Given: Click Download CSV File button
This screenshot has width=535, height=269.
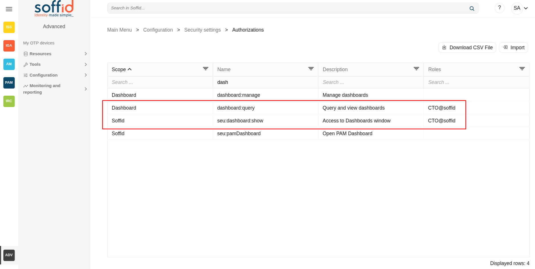Looking at the screenshot, I should [467, 48].
